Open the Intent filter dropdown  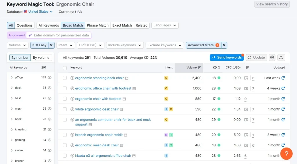[66, 45]
